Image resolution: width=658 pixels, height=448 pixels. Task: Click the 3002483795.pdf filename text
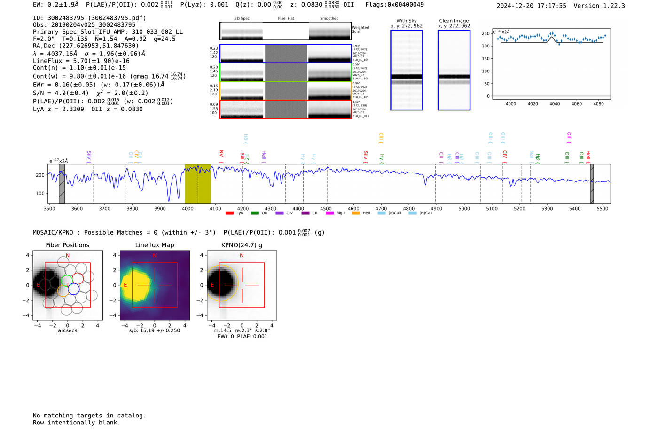[117, 18]
